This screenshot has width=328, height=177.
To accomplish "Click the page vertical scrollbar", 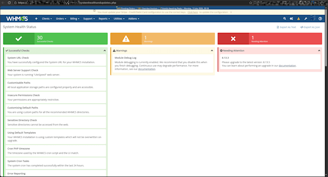I will (326, 38).
